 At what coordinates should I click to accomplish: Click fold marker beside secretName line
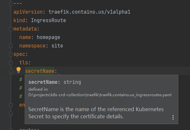pyautogui.click(x=11, y=71)
